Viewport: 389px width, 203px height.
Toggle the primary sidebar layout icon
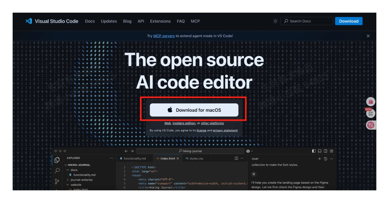(314, 151)
